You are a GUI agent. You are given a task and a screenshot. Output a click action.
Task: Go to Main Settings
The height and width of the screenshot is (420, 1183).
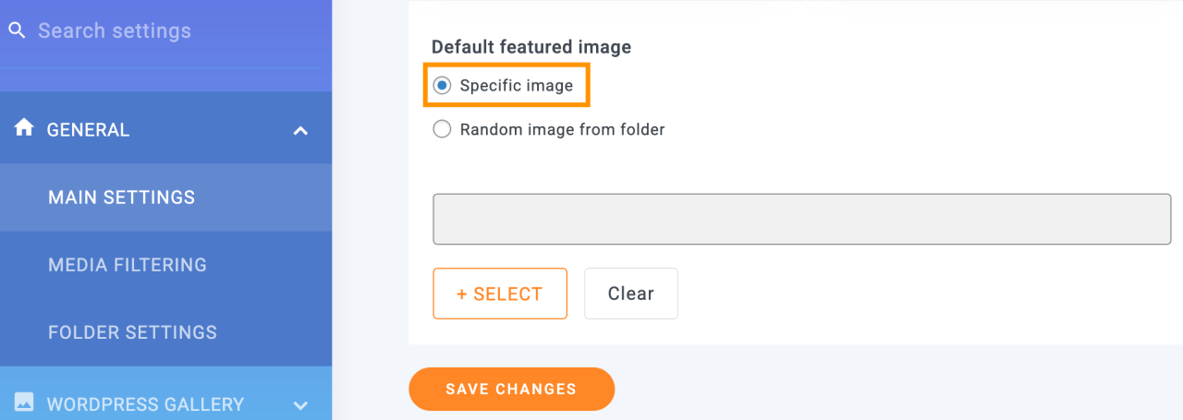pyautogui.click(x=121, y=198)
